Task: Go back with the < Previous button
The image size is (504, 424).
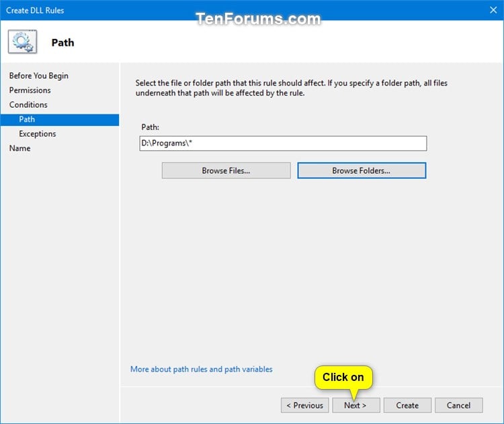Action: pyautogui.click(x=304, y=405)
